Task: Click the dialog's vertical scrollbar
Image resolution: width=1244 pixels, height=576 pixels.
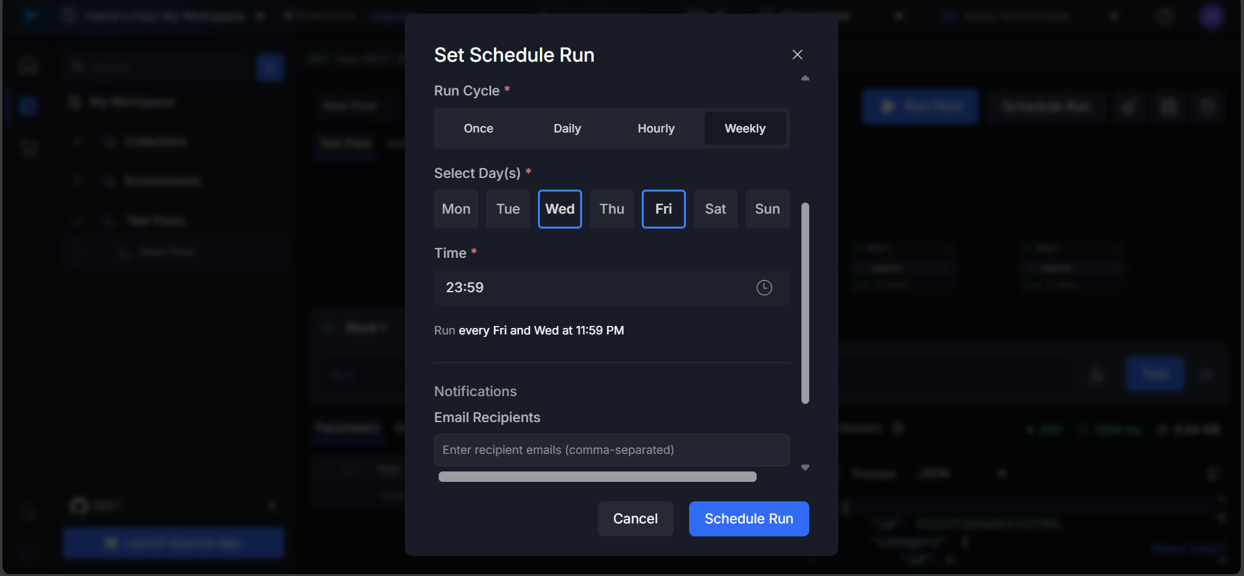Action: (805, 303)
